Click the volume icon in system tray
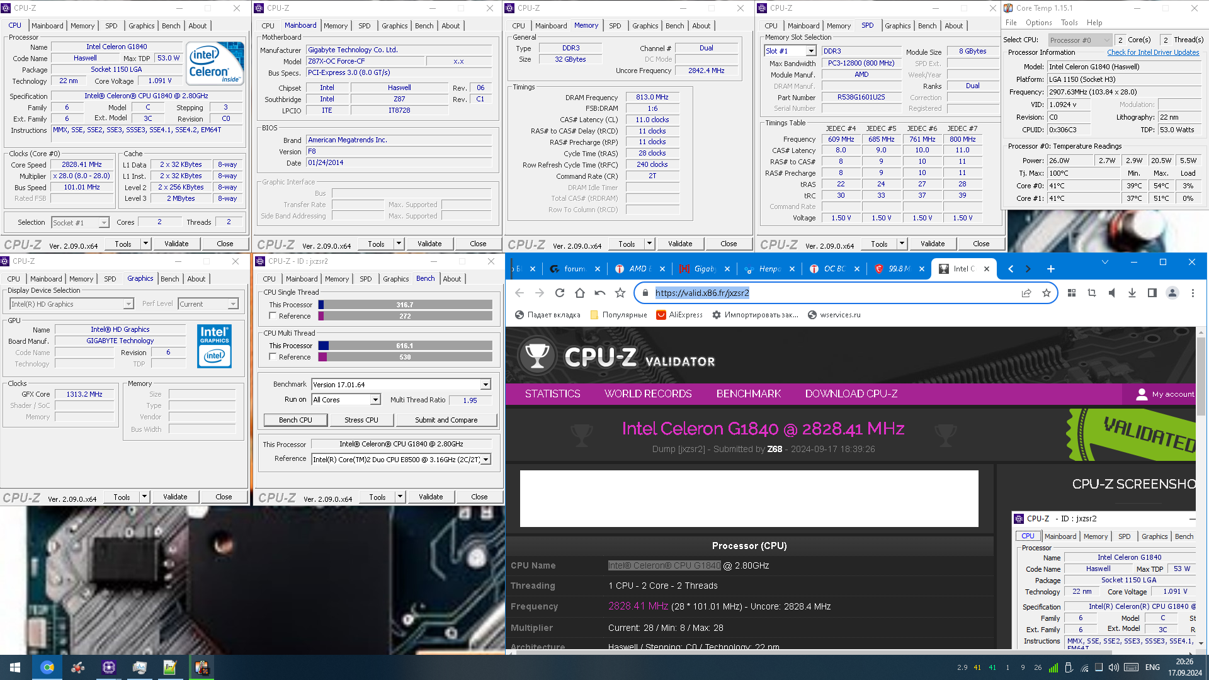The image size is (1209, 680). (x=1114, y=667)
